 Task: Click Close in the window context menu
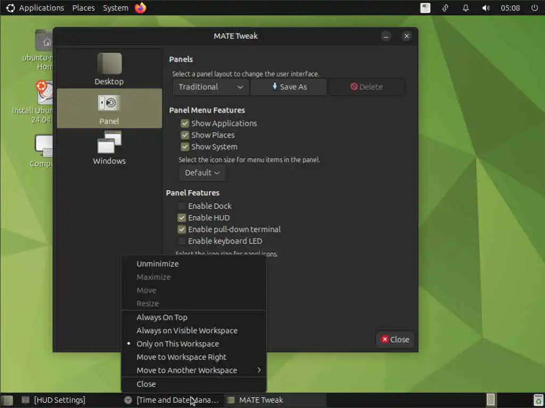(194, 384)
